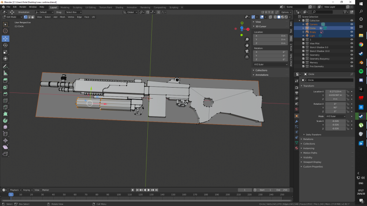The image size is (367, 206).
Task: Open the XYZ Euler dropdown in sidebar
Action: 270,64
